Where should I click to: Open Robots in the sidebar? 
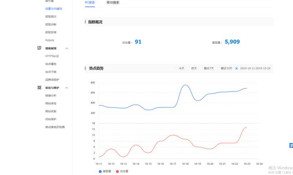pyautogui.click(x=50, y=40)
